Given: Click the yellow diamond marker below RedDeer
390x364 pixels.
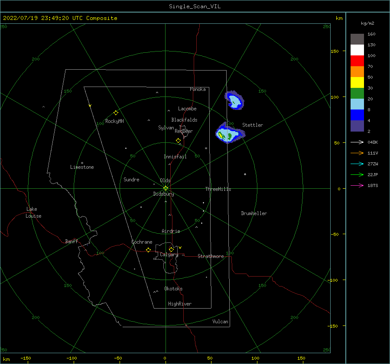Looking at the screenshot, I should pos(178,140).
